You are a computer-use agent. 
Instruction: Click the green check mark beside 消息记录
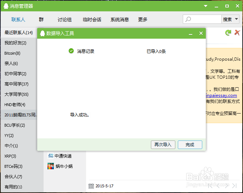coord(71,51)
